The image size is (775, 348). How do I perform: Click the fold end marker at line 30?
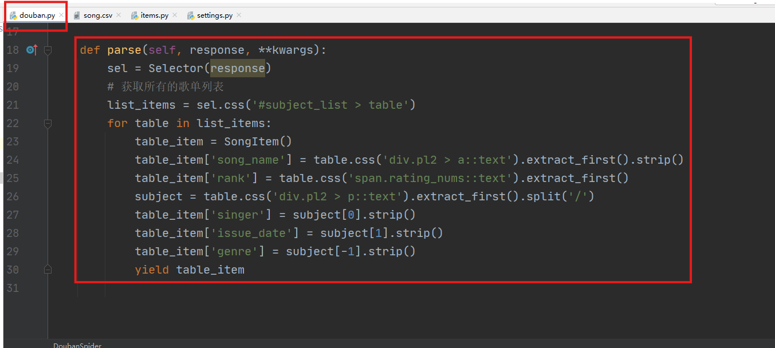point(48,269)
